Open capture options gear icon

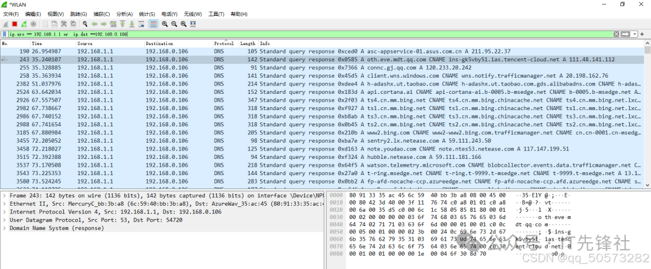[33, 23]
